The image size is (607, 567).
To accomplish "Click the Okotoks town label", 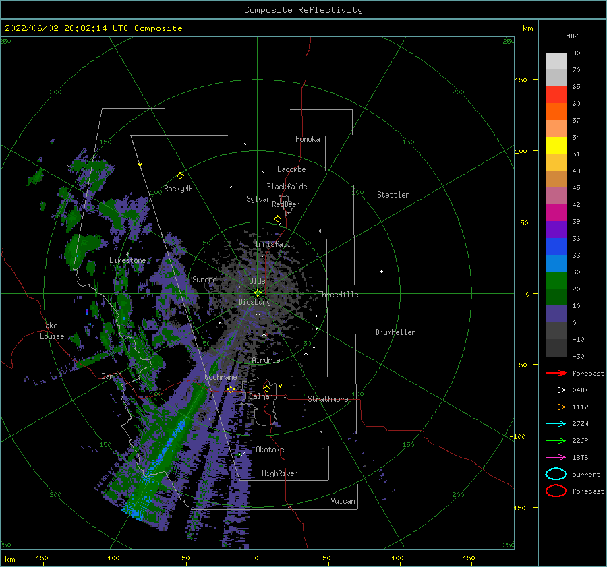I will pyautogui.click(x=270, y=450).
